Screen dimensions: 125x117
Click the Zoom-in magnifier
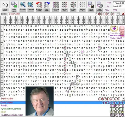tap(23, 5)
